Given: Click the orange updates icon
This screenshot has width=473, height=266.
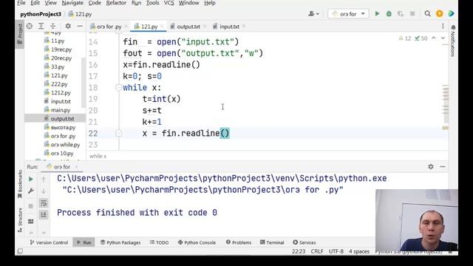Looking at the screenshot, I should [440, 14].
